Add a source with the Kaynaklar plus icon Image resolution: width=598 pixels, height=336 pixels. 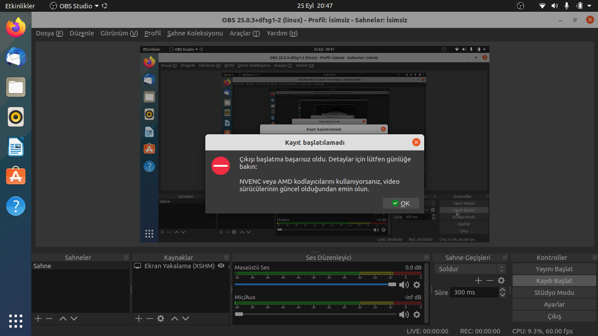point(139,318)
